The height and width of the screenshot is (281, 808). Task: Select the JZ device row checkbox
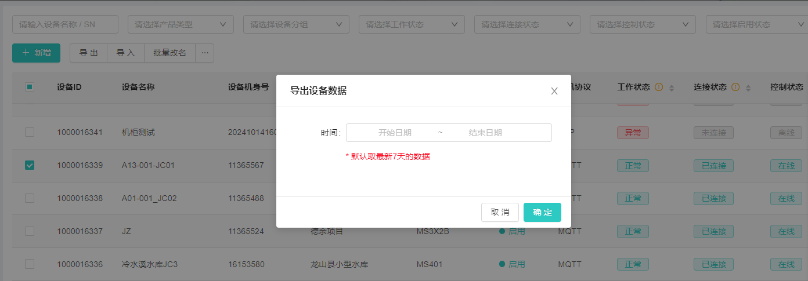click(30, 231)
